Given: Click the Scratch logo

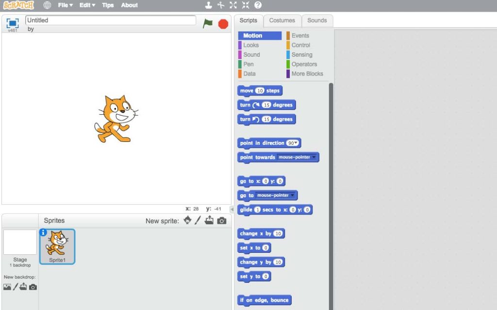Looking at the screenshot, I should click(18, 5).
